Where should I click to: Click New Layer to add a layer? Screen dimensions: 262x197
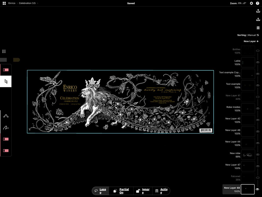[251, 41]
